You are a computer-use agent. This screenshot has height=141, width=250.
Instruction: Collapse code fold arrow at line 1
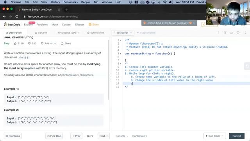tap(121, 40)
